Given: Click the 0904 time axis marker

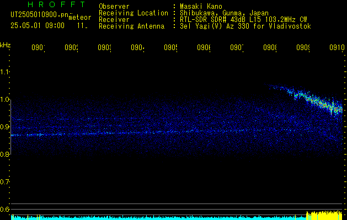Looking at the screenshot, I should coord(138,47).
